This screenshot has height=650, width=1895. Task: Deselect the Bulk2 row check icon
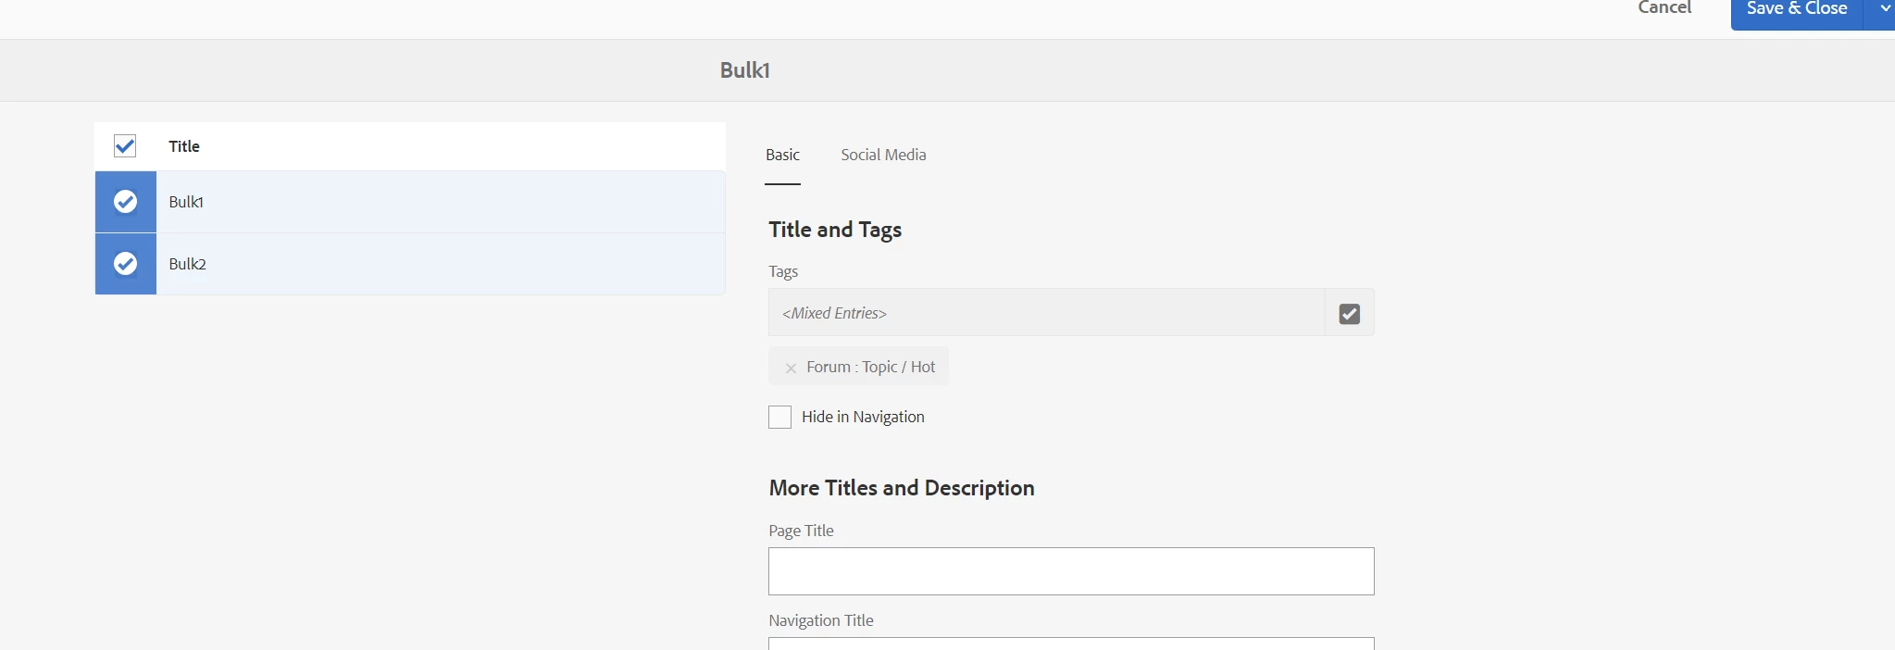126,264
